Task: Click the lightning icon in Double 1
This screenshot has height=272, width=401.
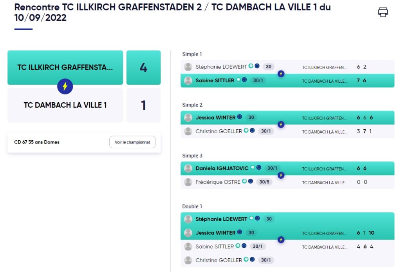Action: 281,240
